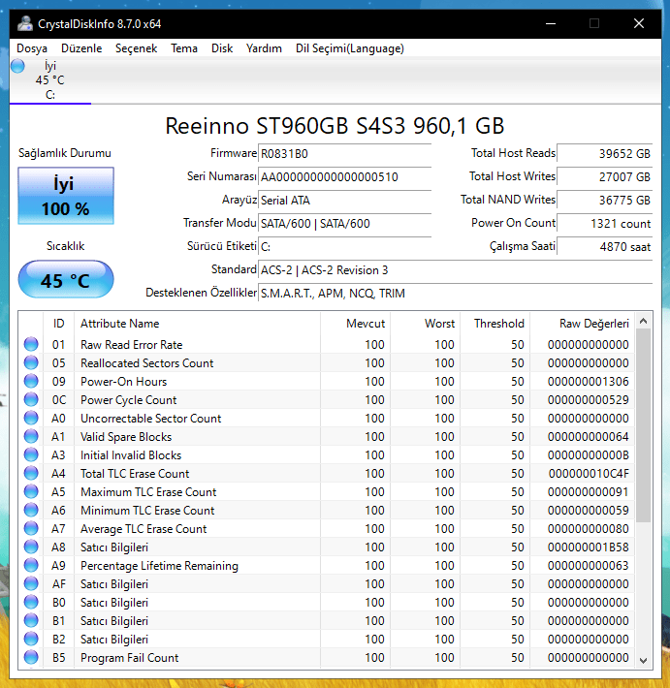
Task: Click the status orb for Percentage Lifetime Remaining
Action: [x=31, y=566]
